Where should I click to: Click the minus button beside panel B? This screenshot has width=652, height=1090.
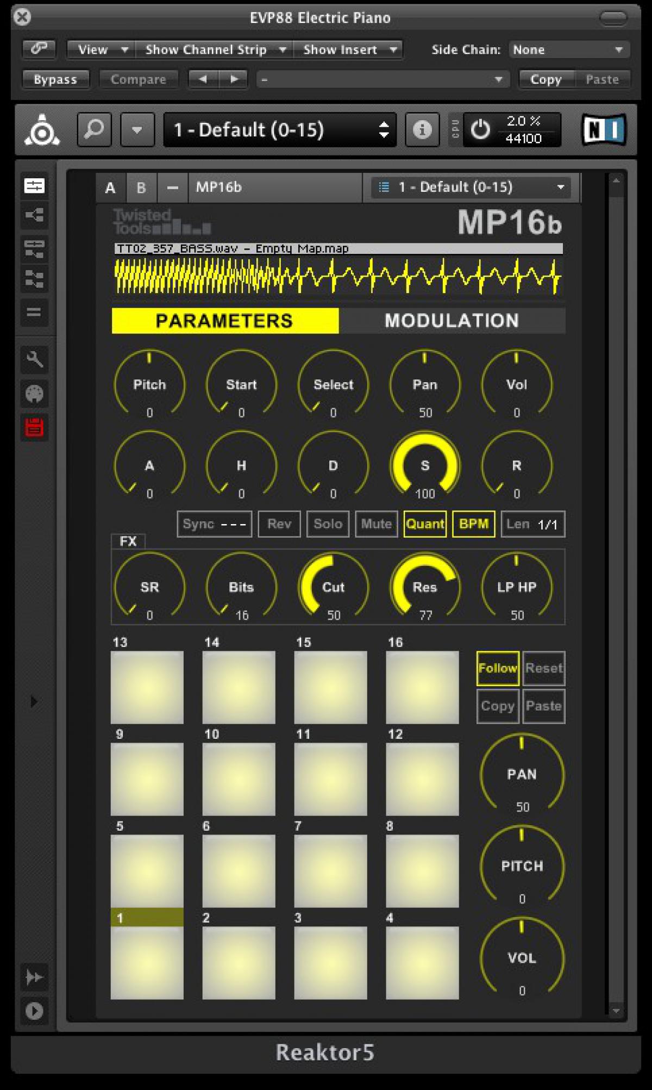tap(173, 188)
